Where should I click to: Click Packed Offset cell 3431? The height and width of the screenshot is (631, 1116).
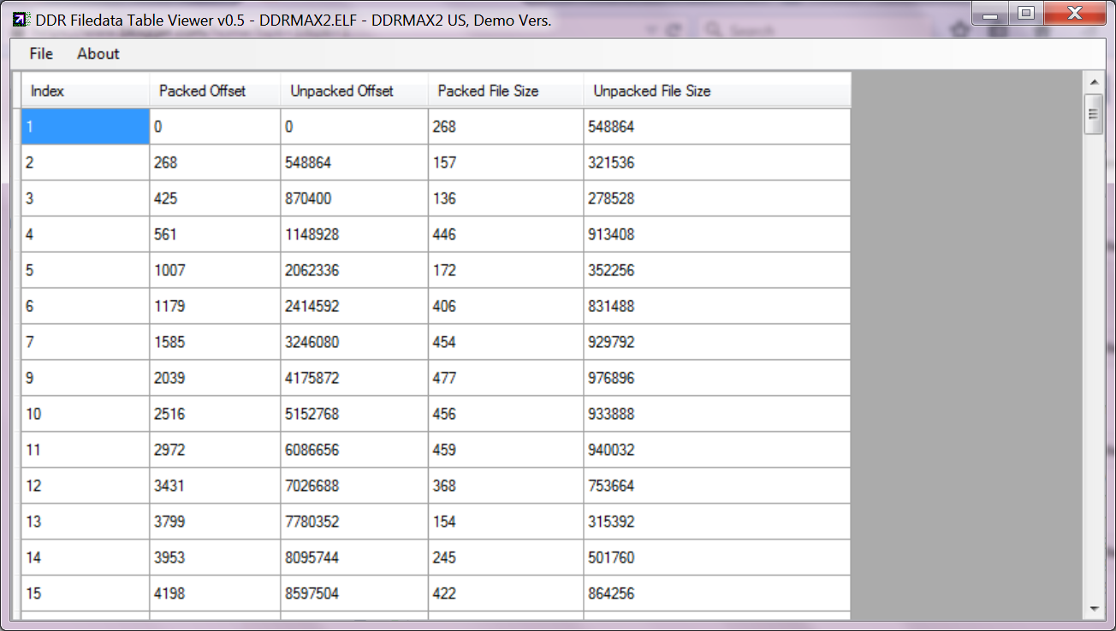(x=216, y=486)
